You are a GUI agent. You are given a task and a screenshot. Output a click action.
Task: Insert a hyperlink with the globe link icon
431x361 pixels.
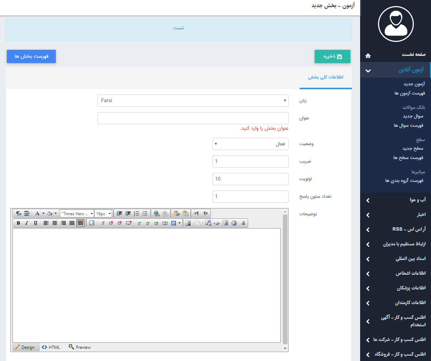[156, 213]
